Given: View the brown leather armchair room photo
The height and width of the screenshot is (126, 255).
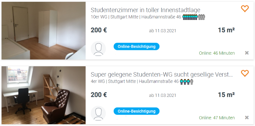Looking at the screenshot, I should [x=43, y=95].
